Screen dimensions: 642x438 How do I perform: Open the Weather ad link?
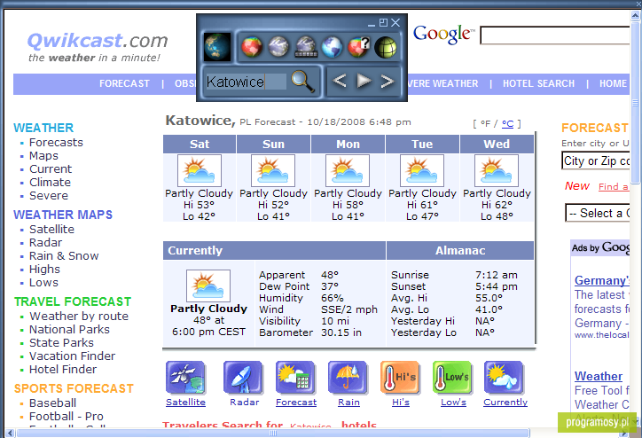pos(599,376)
